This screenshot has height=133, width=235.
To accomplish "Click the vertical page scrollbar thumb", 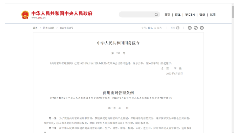I will click(233, 12).
